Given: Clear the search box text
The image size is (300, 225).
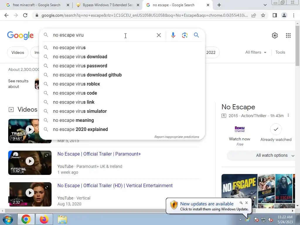Looking at the screenshot, I should 158,35.
